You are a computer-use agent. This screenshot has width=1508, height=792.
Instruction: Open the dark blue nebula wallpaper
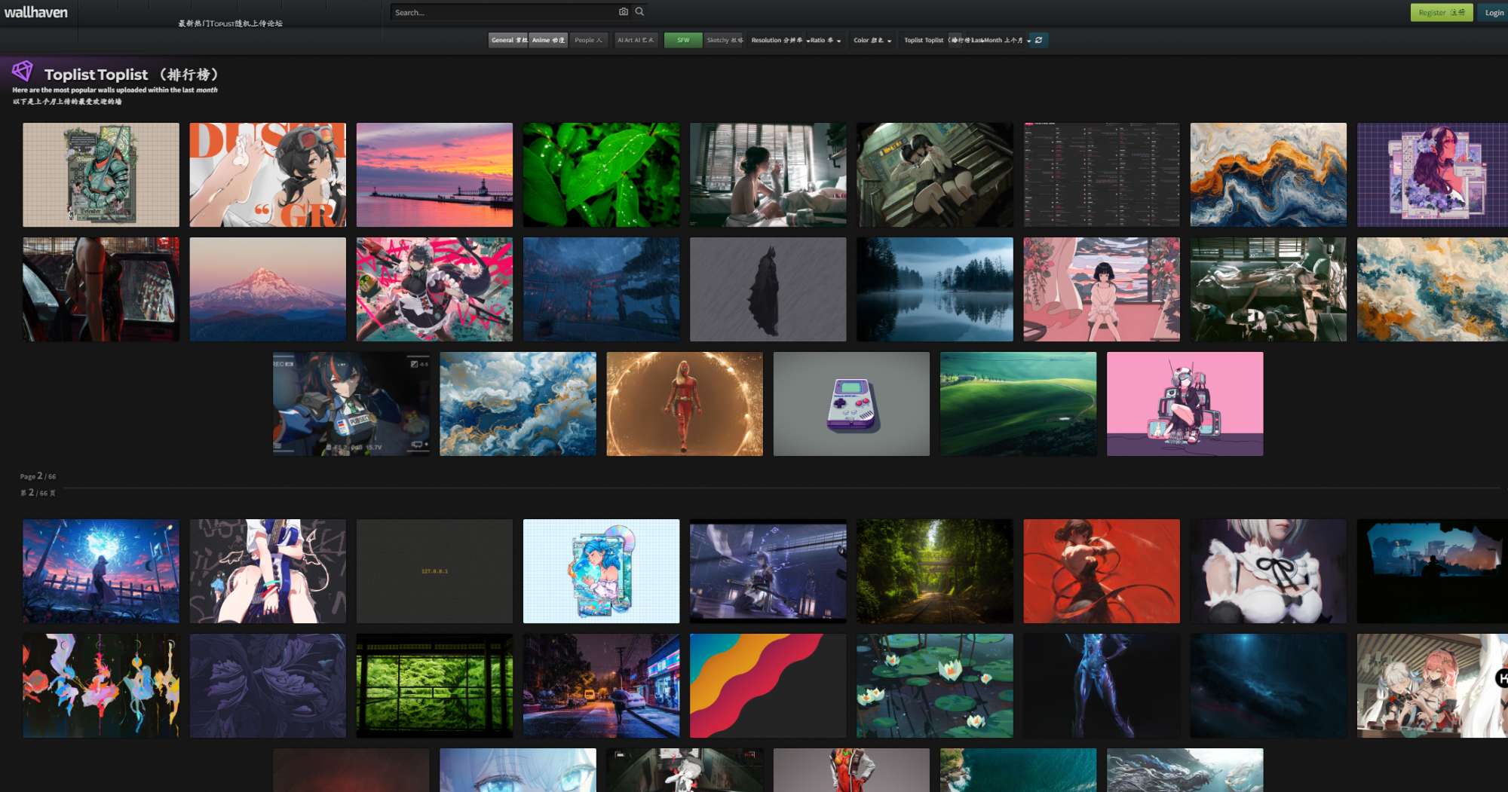(1268, 686)
